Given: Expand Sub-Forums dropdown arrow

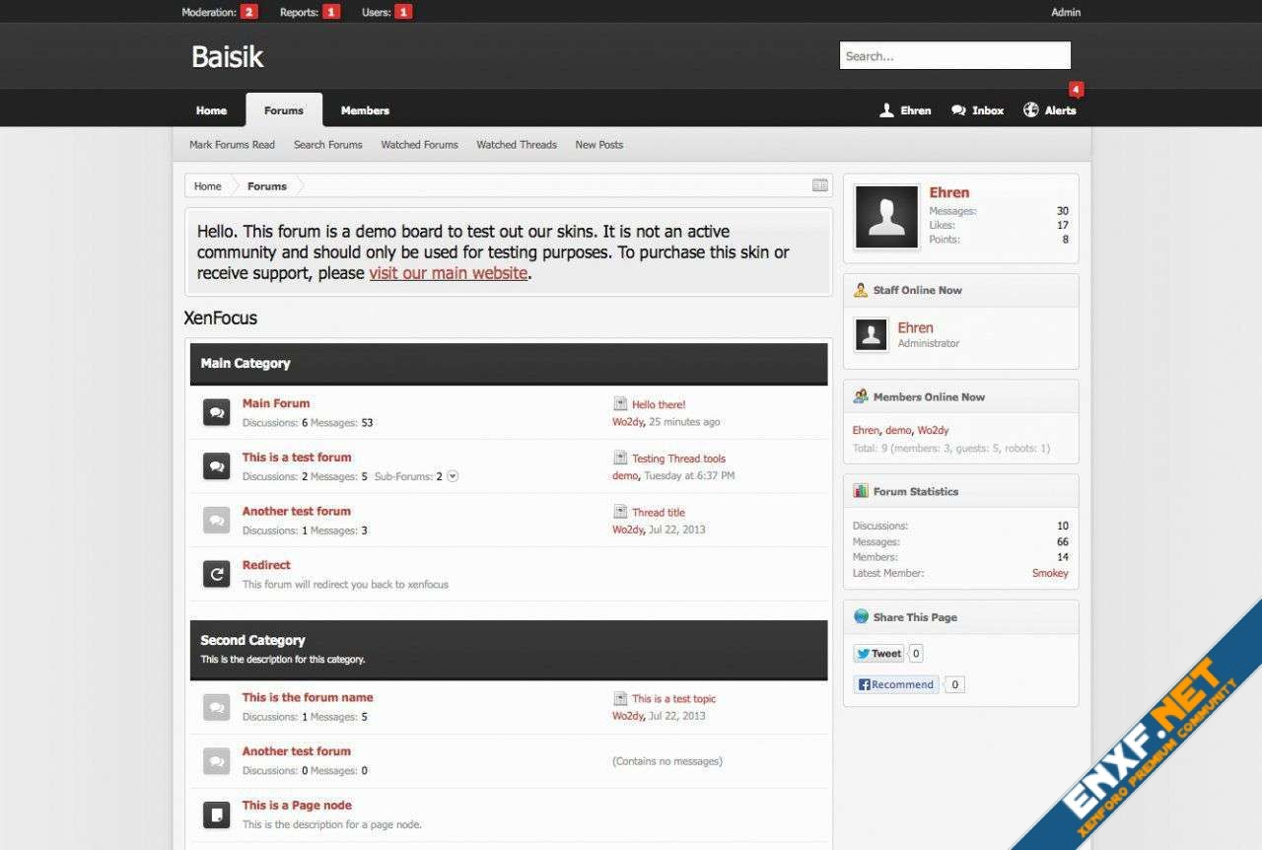Looking at the screenshot, I should point(453,476).
